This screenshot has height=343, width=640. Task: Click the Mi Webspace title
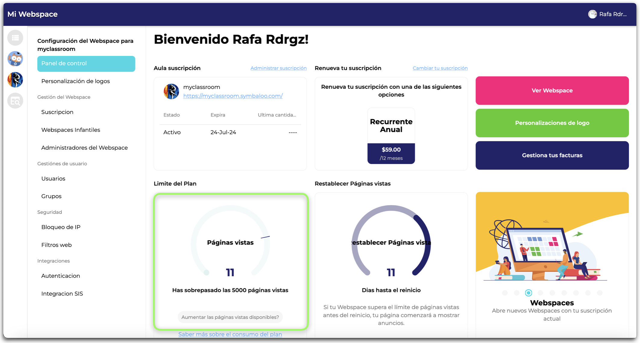click(33, 14)
